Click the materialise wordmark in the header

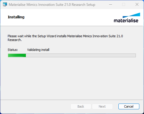pyautogui.click(x=126, y=21)
